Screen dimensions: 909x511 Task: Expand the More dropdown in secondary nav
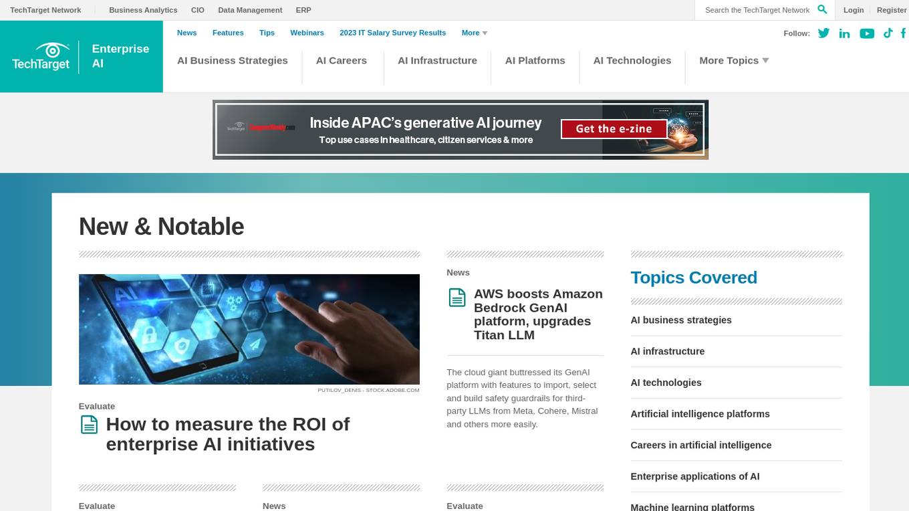pyautogui.click(x=474, y=33)
